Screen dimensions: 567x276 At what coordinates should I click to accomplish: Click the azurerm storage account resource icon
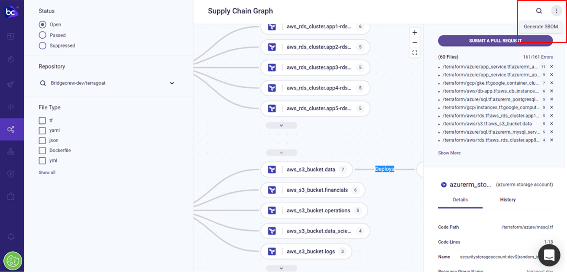[444, 185]
